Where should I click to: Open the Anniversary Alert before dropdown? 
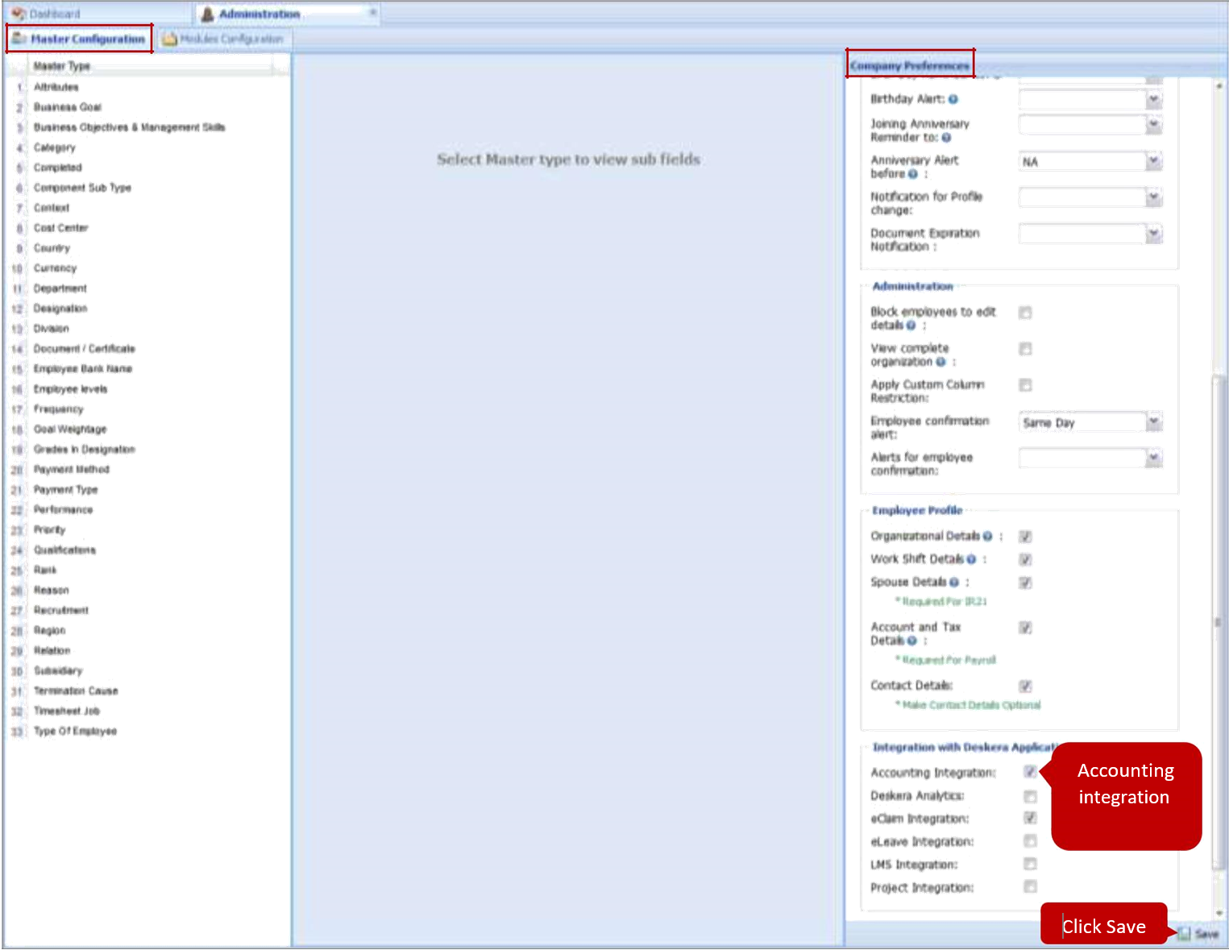[1153, 161]
